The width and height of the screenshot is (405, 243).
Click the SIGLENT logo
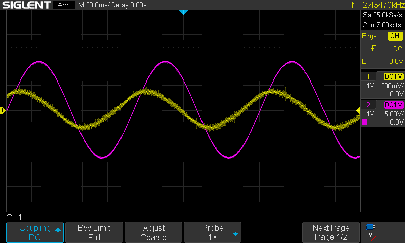coord(27,5)
